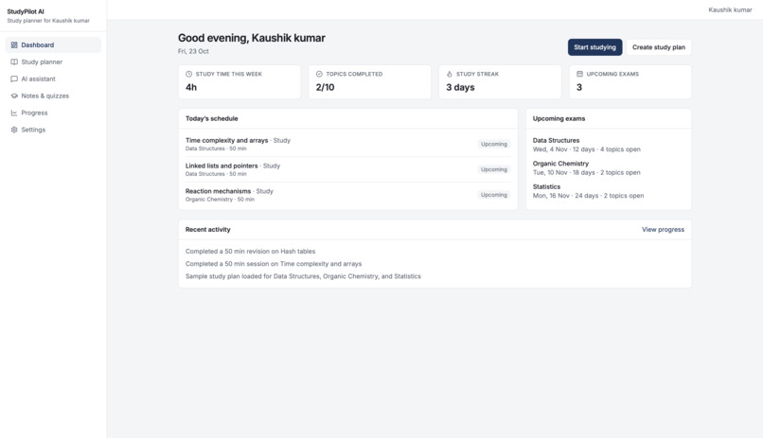Navigate to Progress page

point(53,113)
